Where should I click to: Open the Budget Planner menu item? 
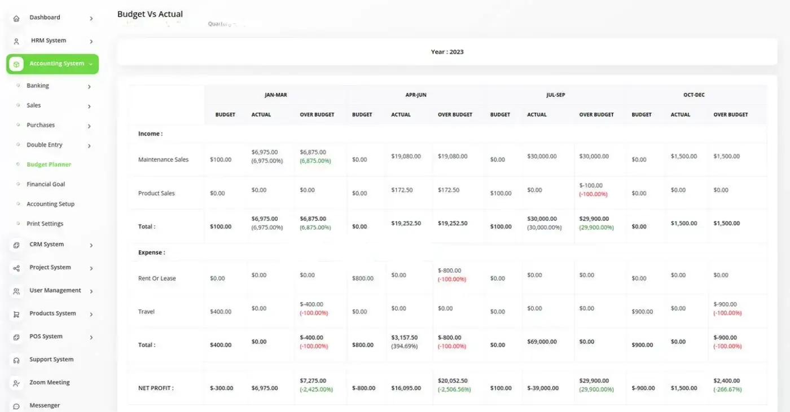[49, 165]
